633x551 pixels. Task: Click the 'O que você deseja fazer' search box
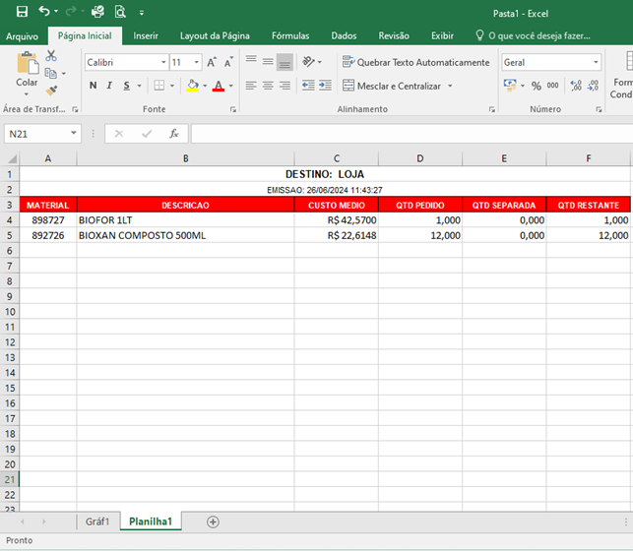click(x=534, y=35)
